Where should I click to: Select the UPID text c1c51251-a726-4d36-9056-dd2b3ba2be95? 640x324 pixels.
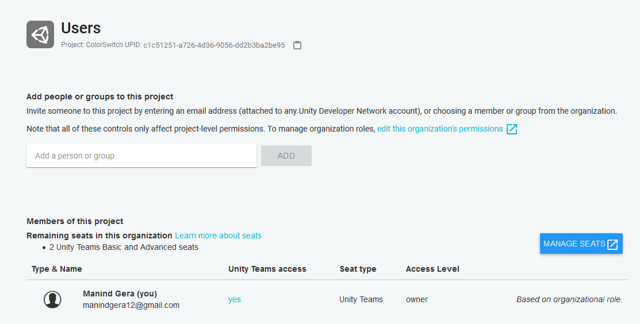point(214,45)
